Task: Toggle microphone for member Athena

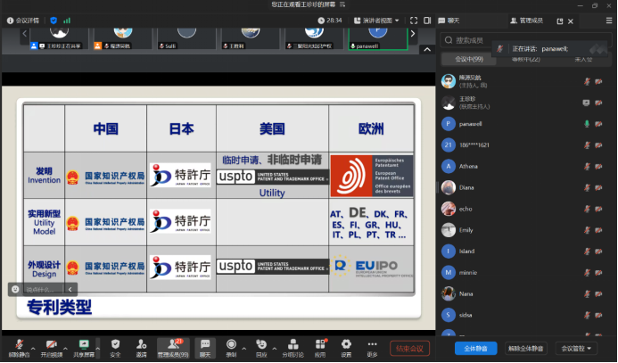Action: coord(587,166)
